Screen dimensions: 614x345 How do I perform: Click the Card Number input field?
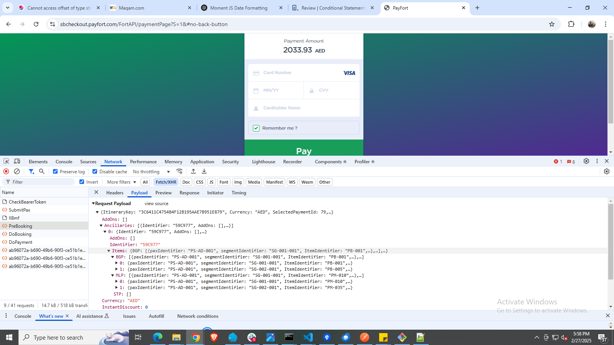[299, 73]
